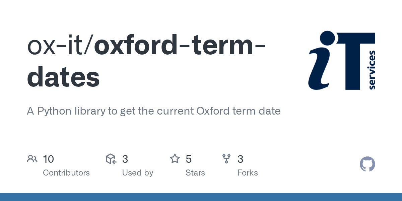
Task: Click the Contributors label
Action: [66, 173]
